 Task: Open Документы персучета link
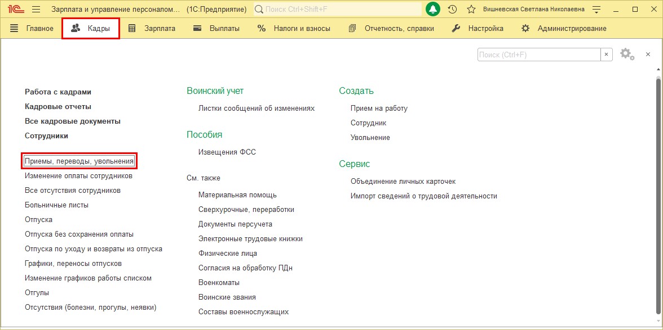235,224
